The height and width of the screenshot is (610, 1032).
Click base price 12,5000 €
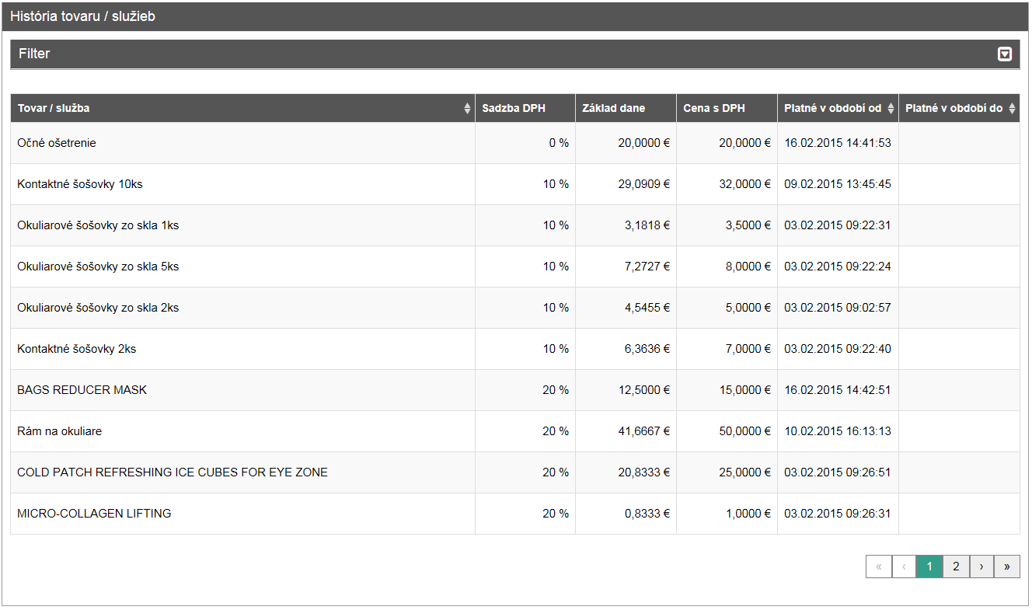(643, 390)
